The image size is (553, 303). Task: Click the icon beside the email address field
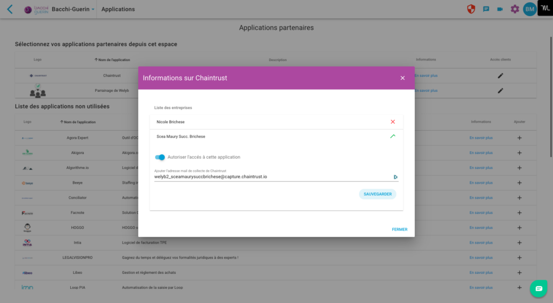[395, 177]
